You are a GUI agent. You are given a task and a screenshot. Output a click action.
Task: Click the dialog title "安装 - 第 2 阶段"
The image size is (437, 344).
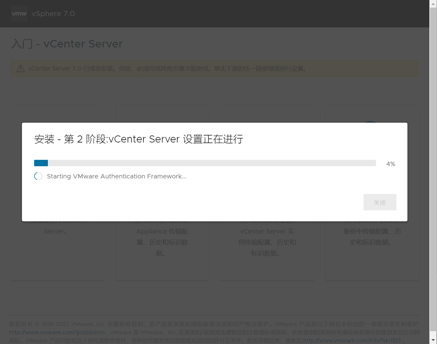[70, 139]
